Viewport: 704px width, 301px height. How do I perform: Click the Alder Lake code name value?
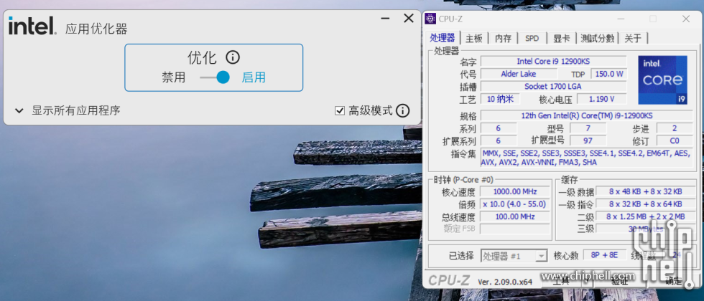tap(519, 74)
